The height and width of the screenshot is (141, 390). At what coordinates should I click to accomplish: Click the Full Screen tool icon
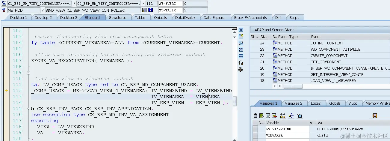(241, 49)
